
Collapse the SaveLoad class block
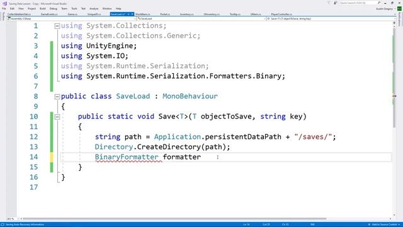(57, 96)
